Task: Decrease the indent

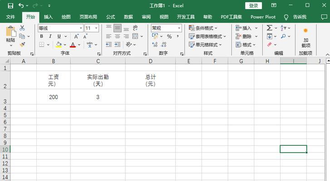Action: pyautogui.click(x=109, y=44)
